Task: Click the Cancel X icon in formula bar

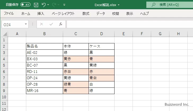Action: (x=42, y=24)
